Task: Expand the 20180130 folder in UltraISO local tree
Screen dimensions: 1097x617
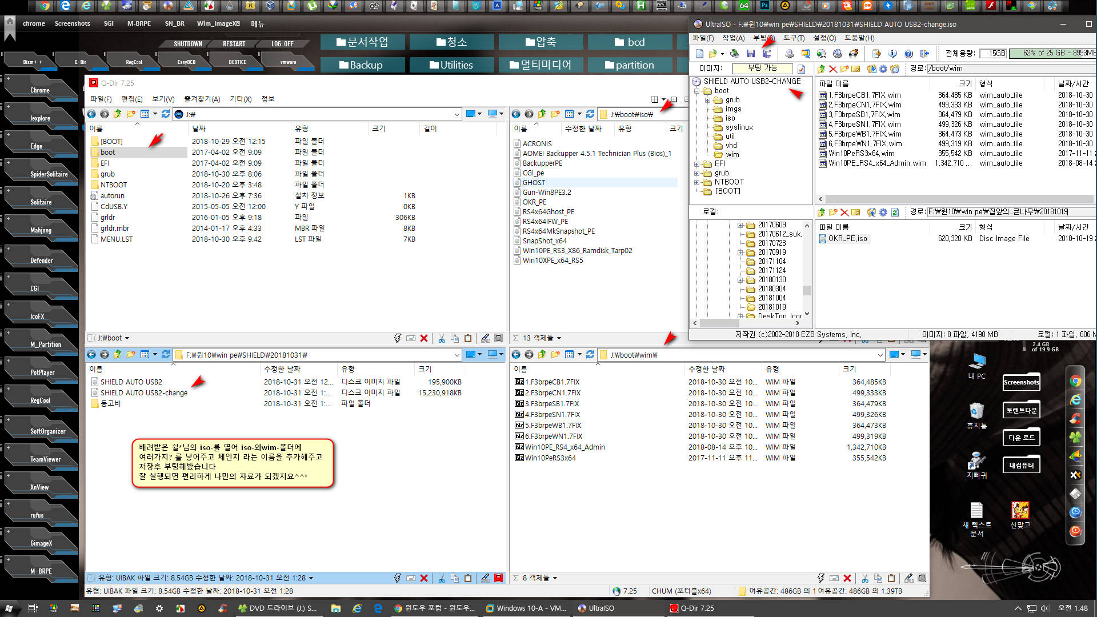Action: pyautogui.click(x=740, y=279)
